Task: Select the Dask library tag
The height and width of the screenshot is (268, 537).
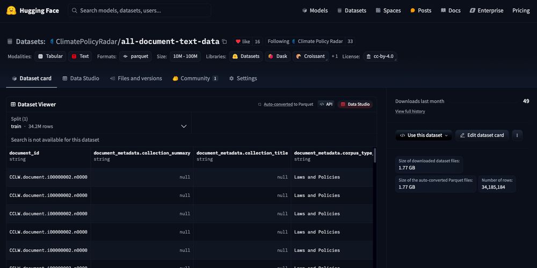Action: (x=278, y=56)
